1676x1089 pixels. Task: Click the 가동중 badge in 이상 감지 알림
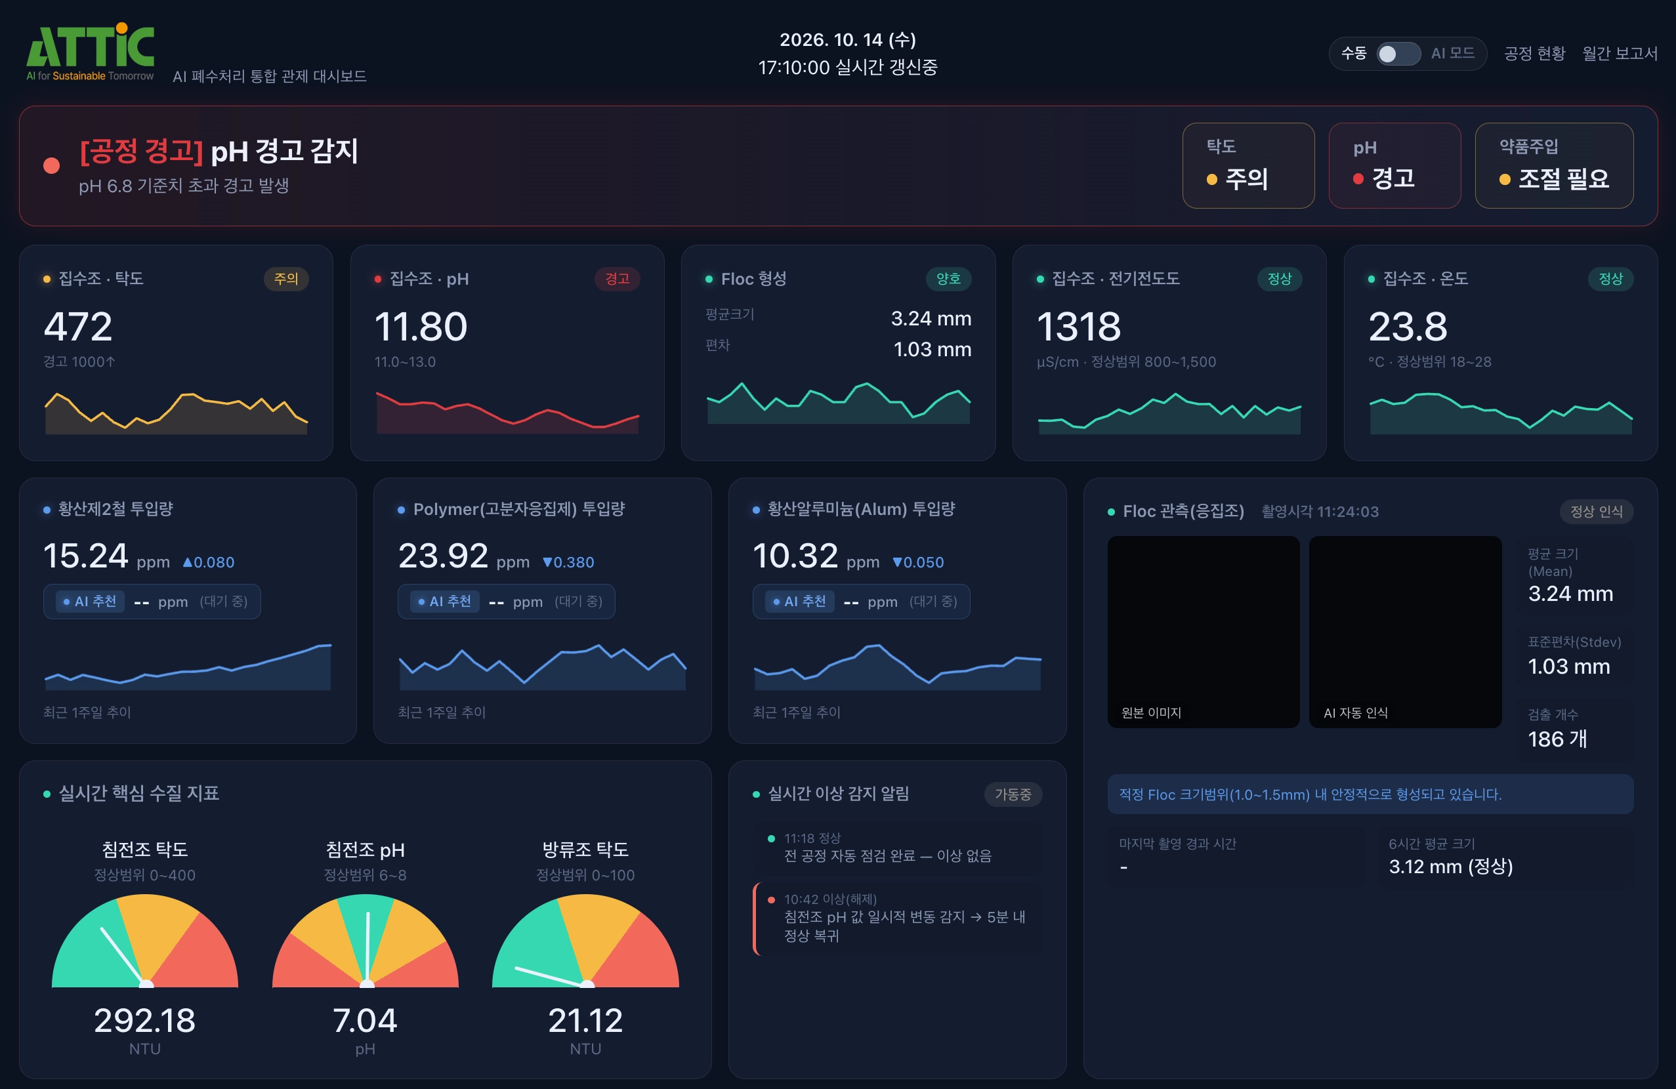pyautogui.click(x=1013, y=794)
